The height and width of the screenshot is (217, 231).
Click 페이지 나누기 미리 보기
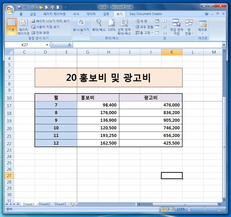point(50,21)
